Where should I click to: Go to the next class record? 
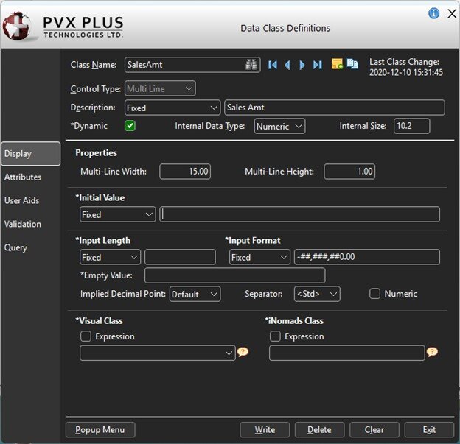302,65
